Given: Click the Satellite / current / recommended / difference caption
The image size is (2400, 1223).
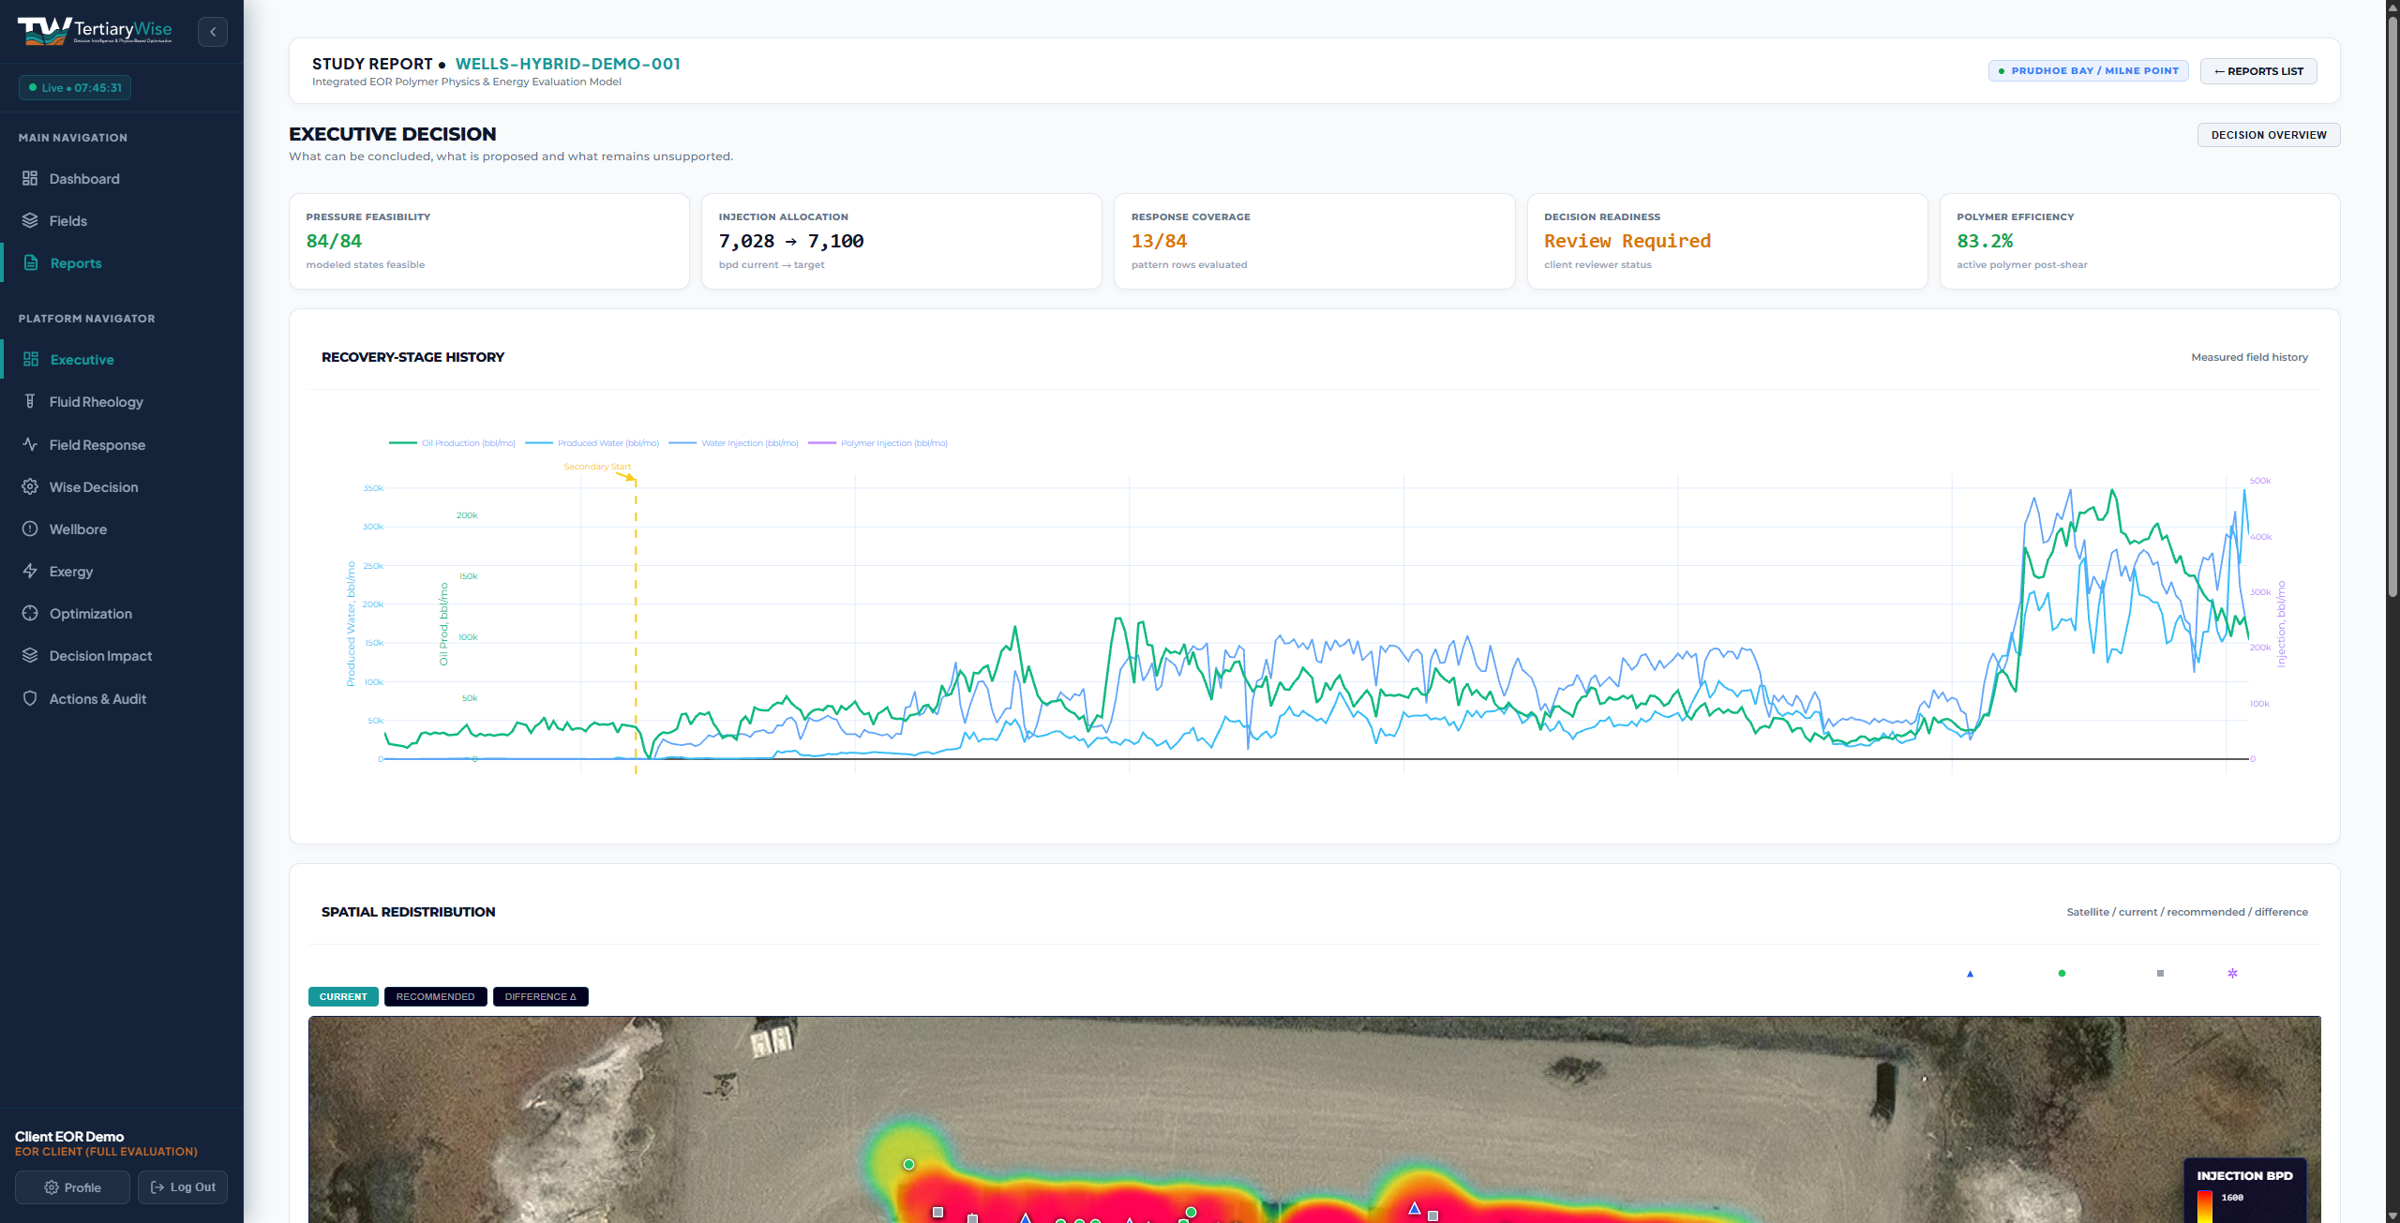Looking at the screenshot, I should 2187,912.
